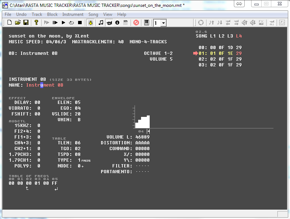Click the New song icon
The width and height of the screenshot is (290, 219).
point(9,23)
